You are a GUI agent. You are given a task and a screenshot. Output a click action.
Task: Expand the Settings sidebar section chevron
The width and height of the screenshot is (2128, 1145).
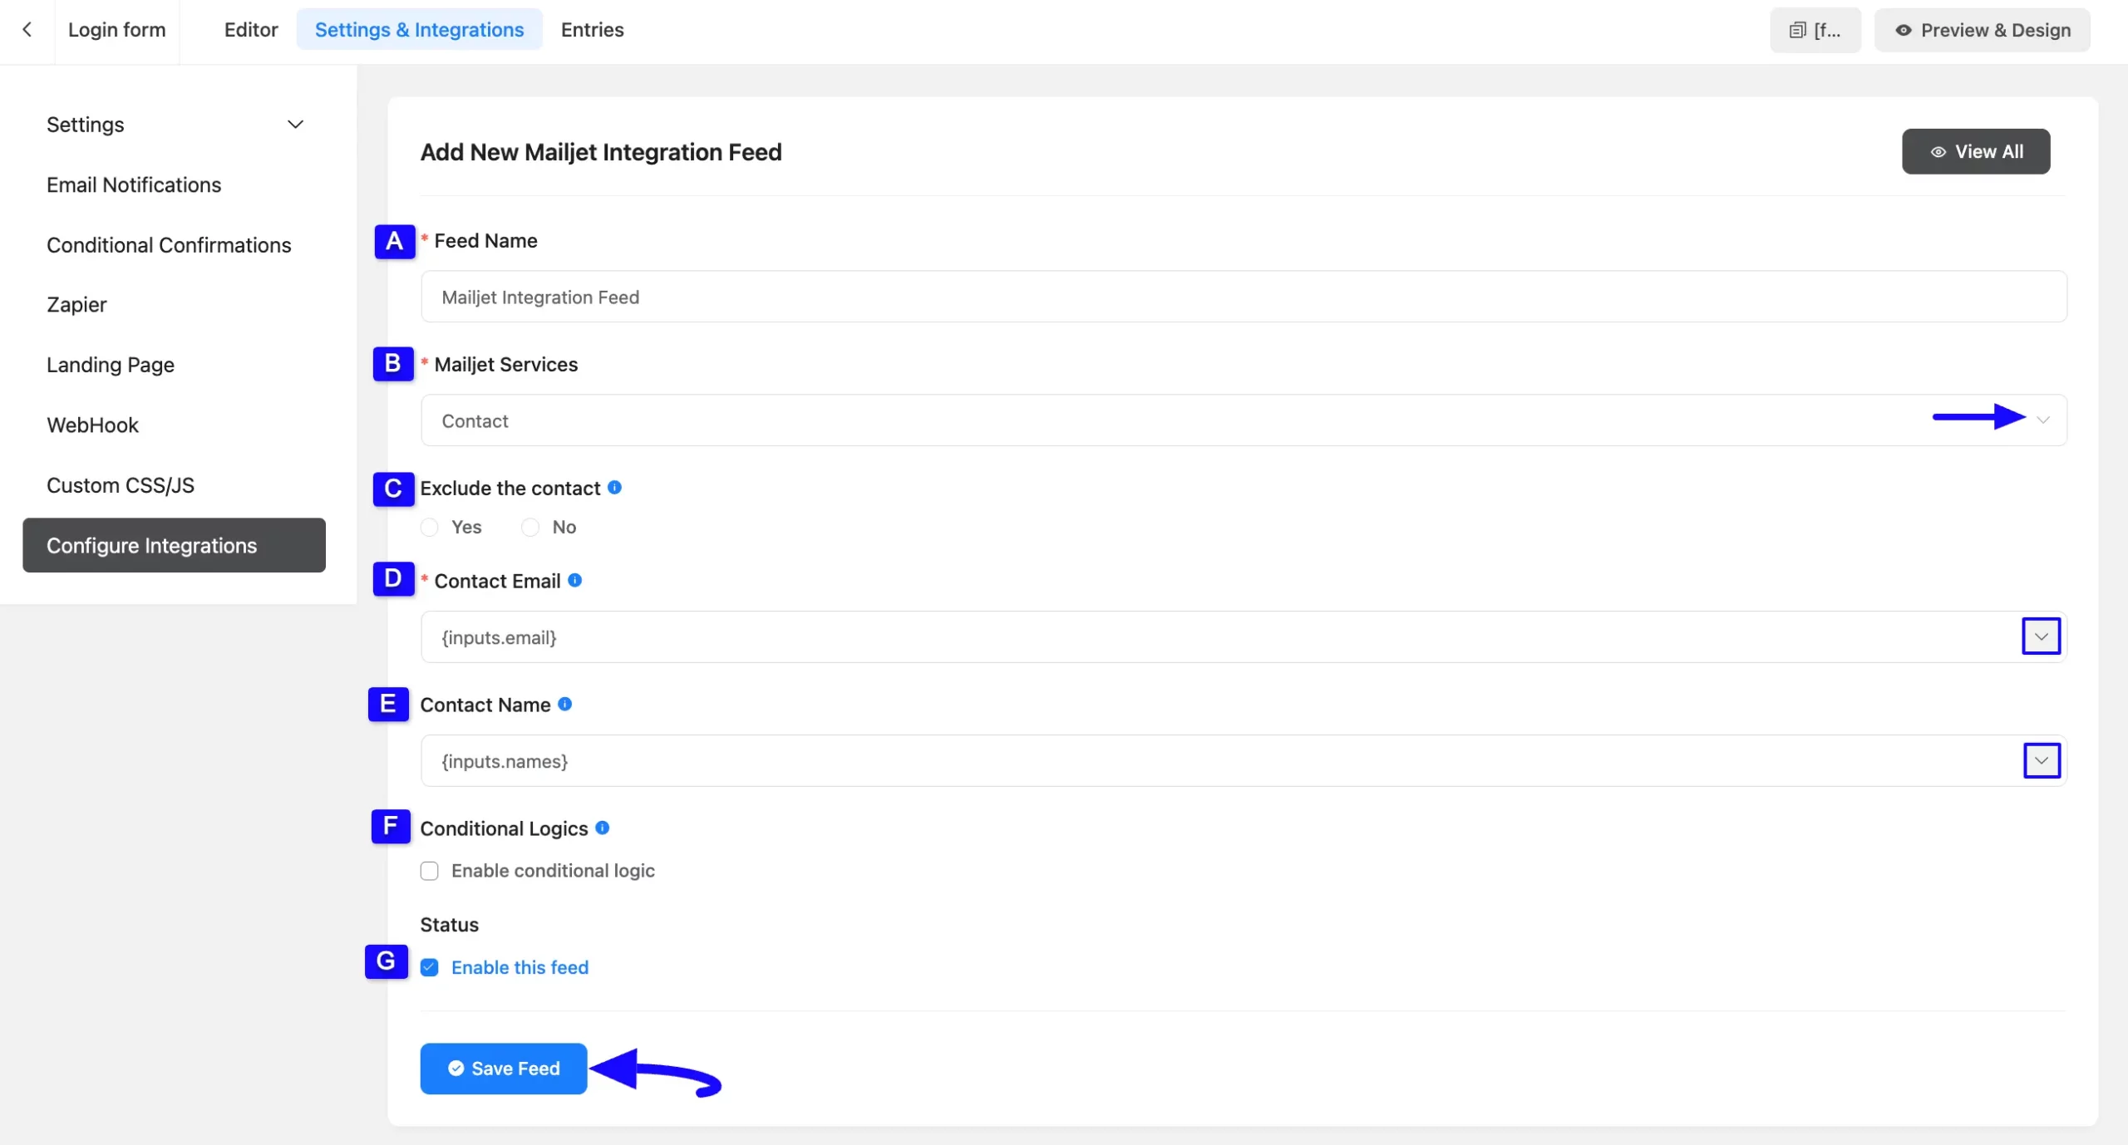coord(295,125)
